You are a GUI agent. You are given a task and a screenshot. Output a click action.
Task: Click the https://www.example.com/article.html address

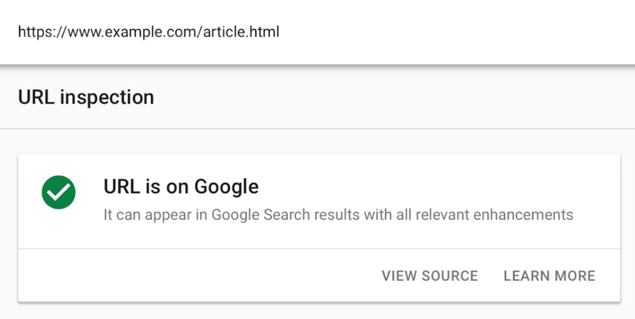[x=149, y=31]
